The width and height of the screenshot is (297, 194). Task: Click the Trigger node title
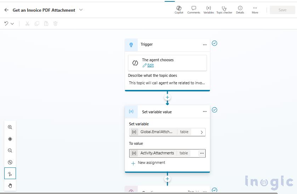pos(147,44)
